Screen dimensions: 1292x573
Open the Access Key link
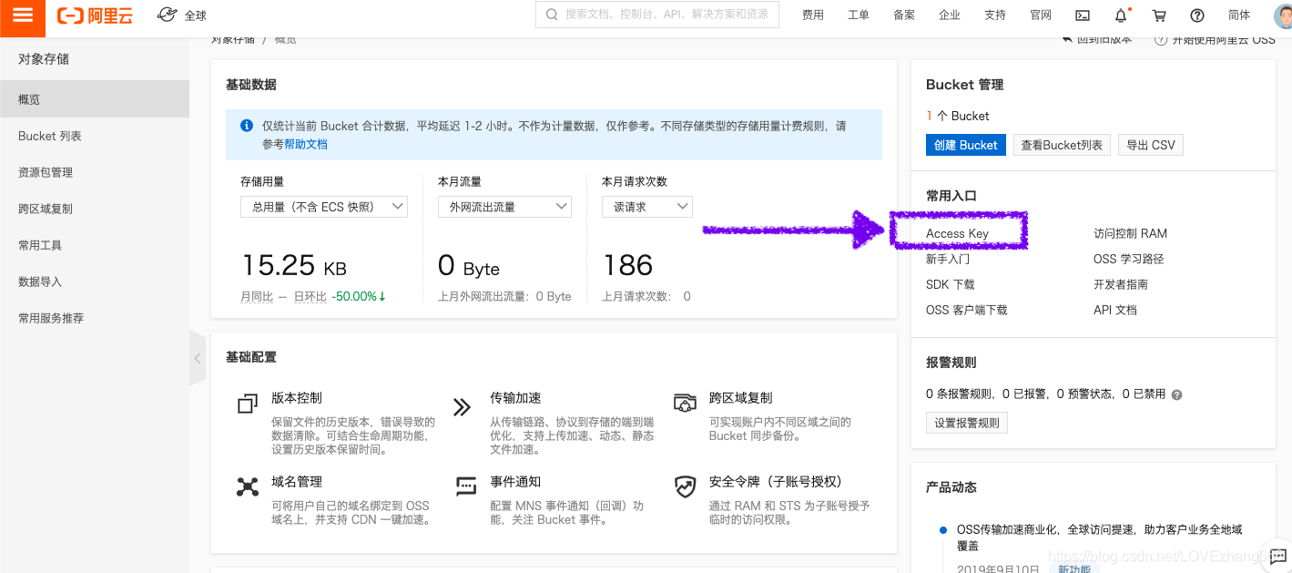pyautogui.click(x=957, y=233)
